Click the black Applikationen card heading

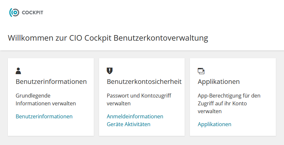pyautogui.click(x=219, y=82)
